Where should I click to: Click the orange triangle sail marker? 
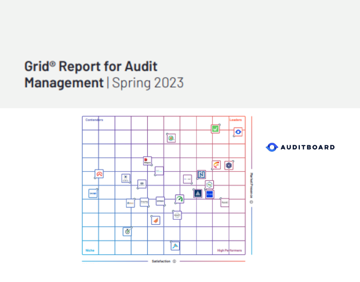click(x=156, y=220)
